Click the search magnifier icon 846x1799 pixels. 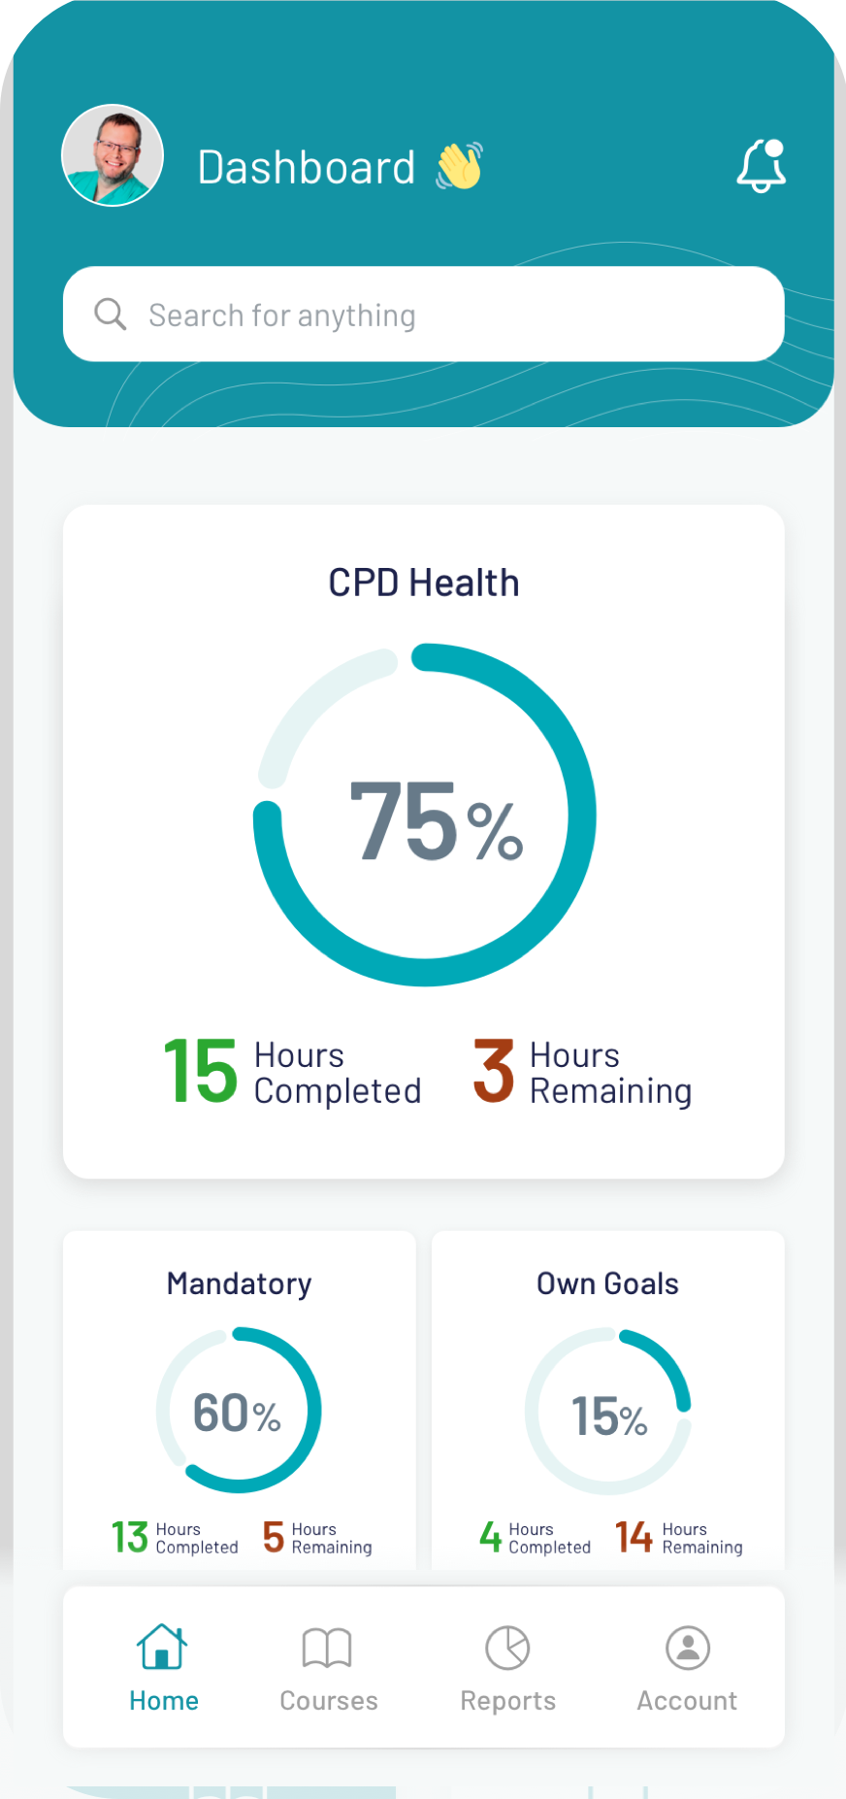click(110, 315)
